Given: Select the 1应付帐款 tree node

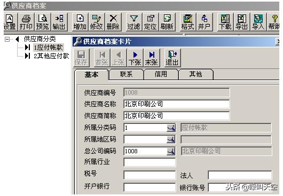Looking at the screenshot, I should [49, 48].
